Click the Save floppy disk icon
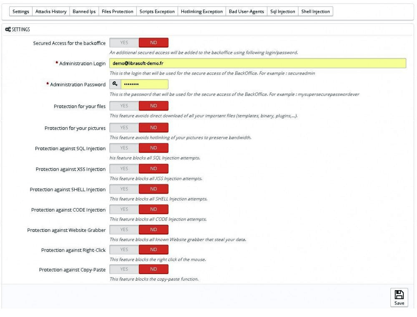 pyautogui.click(x=399, y=294)
